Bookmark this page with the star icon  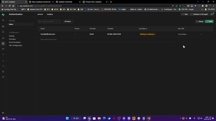pyautogui.click(x=180, y=6)
